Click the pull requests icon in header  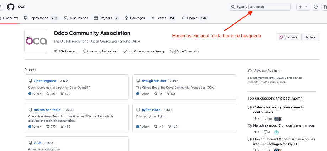point(325,7)
